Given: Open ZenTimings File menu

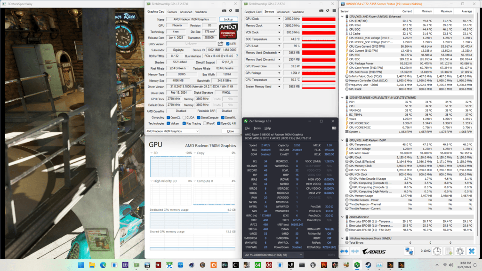Looking at the screenshot, I should click(x=248, y=128).
